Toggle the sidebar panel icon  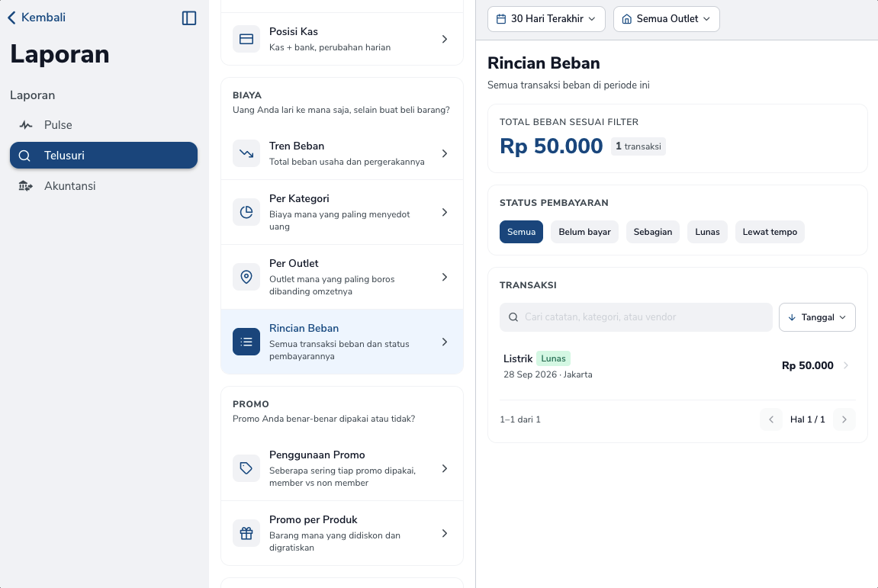pyautogui.click(x=189, y=18)
